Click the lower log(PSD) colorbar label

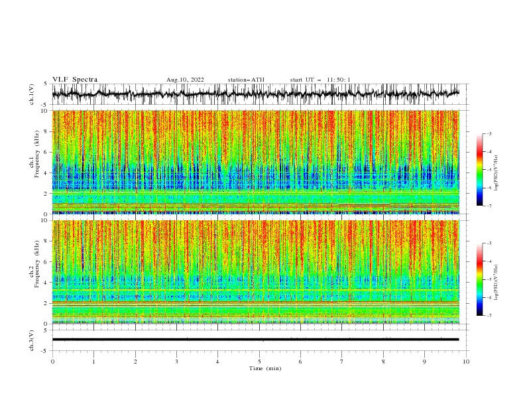point(496,283)
